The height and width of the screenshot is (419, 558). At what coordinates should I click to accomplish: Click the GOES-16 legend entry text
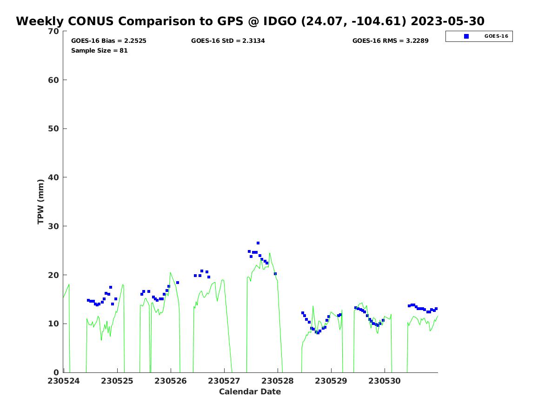coord(496,36)
